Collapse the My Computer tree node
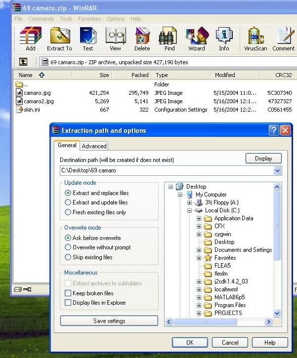297x358 pixels. pyautogui.click(x=180, y=195)
